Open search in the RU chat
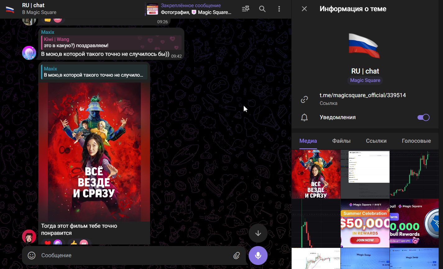 (262, 9)
